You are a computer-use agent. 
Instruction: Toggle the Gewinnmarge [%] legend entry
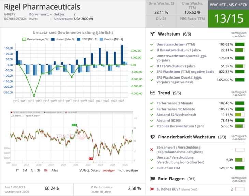[x=35, y=39]
